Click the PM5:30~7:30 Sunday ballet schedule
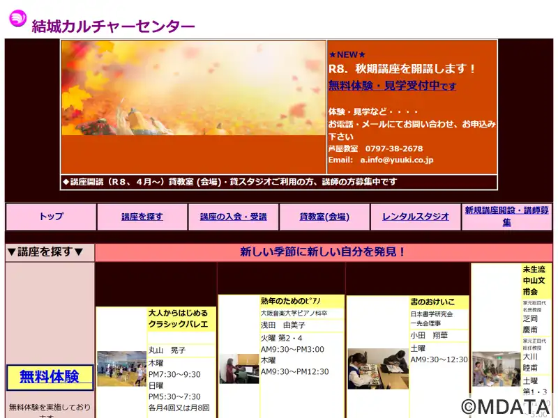 point(174,396)
